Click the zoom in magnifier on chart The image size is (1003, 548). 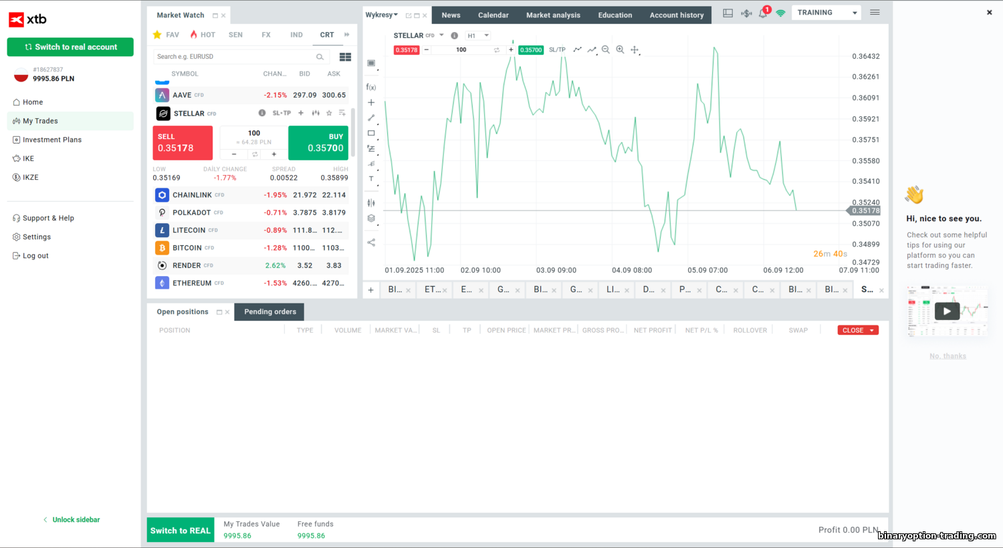click(620, 49)
